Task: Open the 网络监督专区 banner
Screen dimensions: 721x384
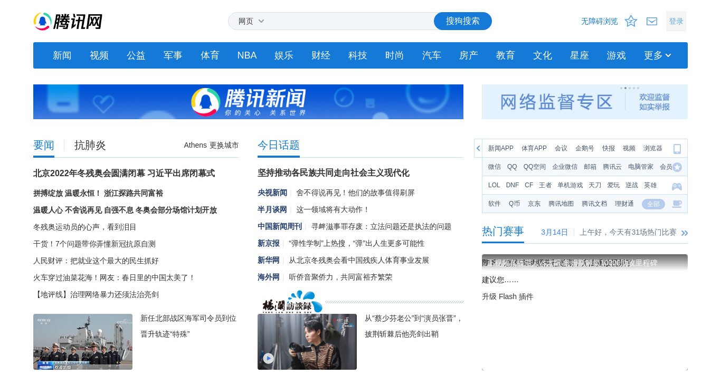Action: 585,102
